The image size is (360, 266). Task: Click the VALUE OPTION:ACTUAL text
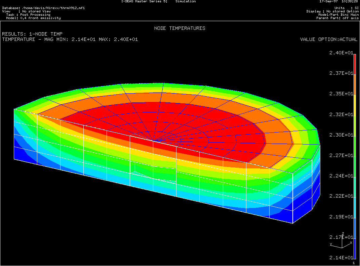[328, 40]
